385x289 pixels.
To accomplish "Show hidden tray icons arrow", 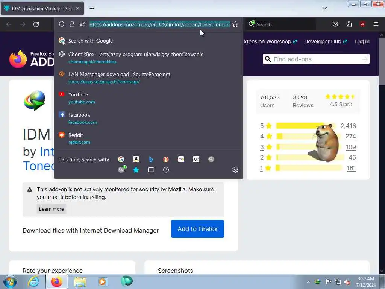I will 308,282.
